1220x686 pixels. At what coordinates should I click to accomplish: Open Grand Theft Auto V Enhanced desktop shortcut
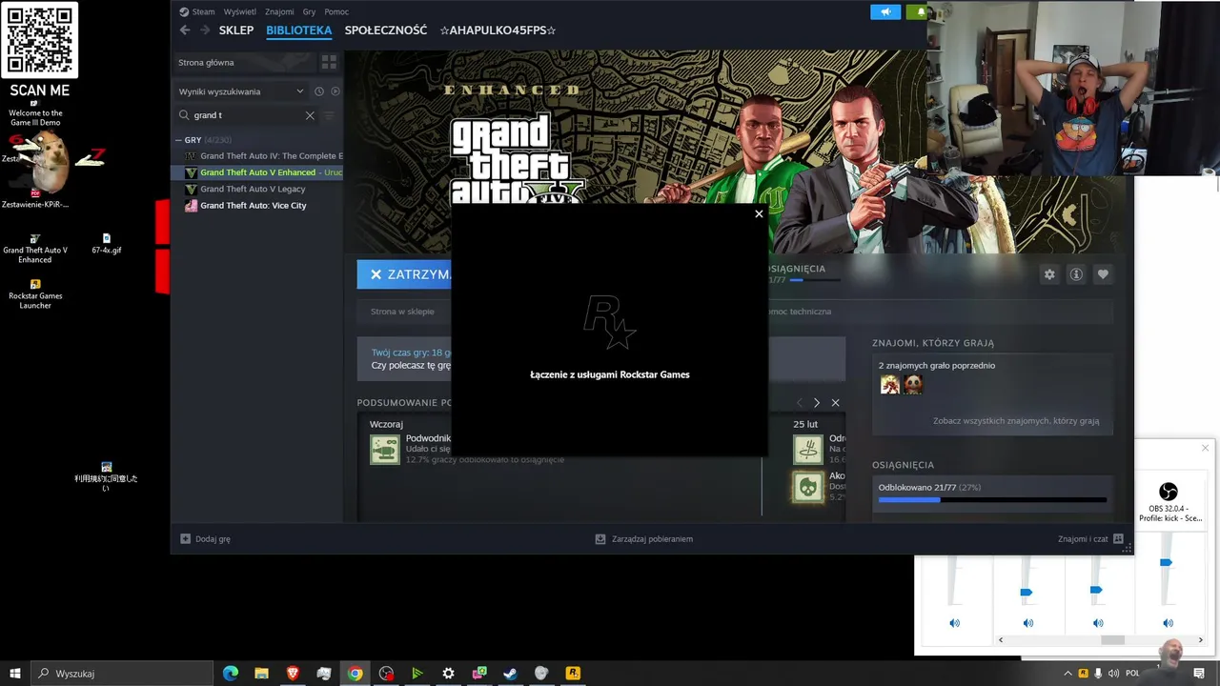[x=35, y=249]
